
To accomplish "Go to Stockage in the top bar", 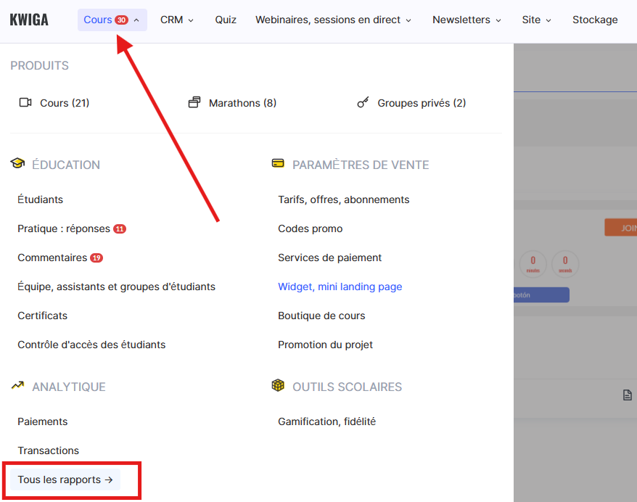I will point(595,20).
